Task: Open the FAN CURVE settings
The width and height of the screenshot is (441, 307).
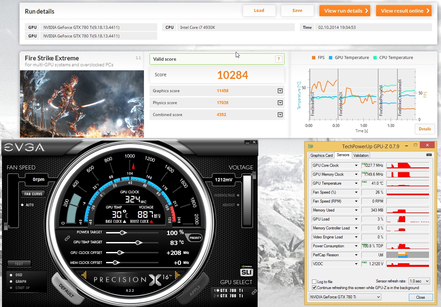Action: (x=33, y=194)
